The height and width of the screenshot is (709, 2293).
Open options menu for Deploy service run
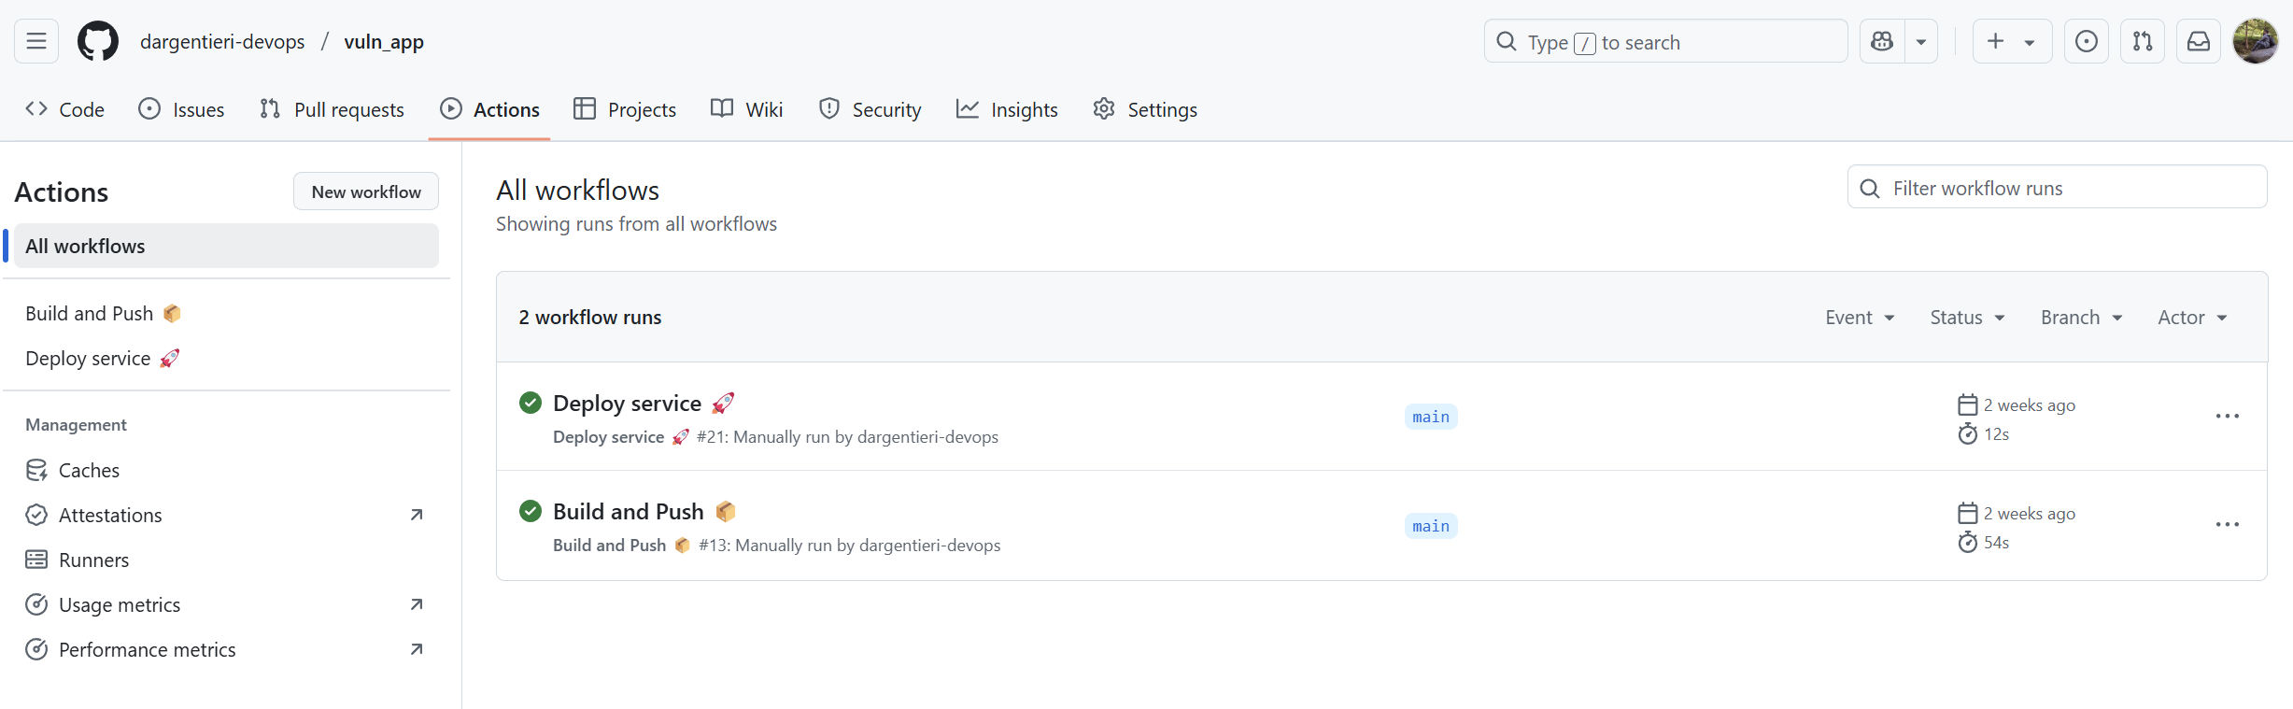click(2227, 417)
